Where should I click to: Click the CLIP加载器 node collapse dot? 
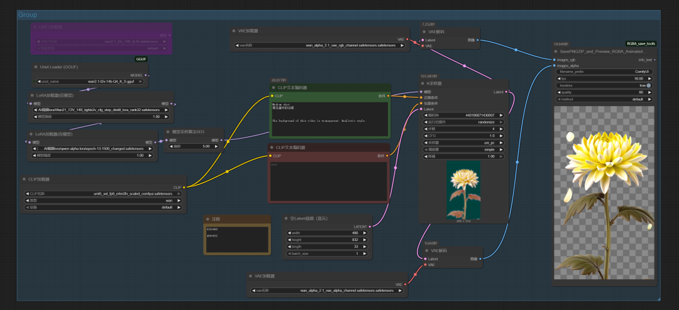(x=23, y=179)
